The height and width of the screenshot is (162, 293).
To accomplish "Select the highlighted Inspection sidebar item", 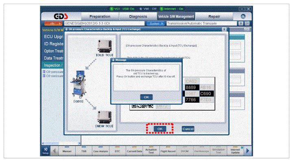I will coord(53,65).
